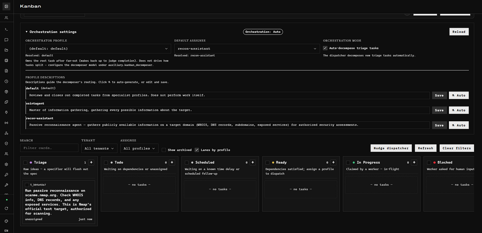Toggle the sidebar panel icon beside Kanban title

[7, 7]
